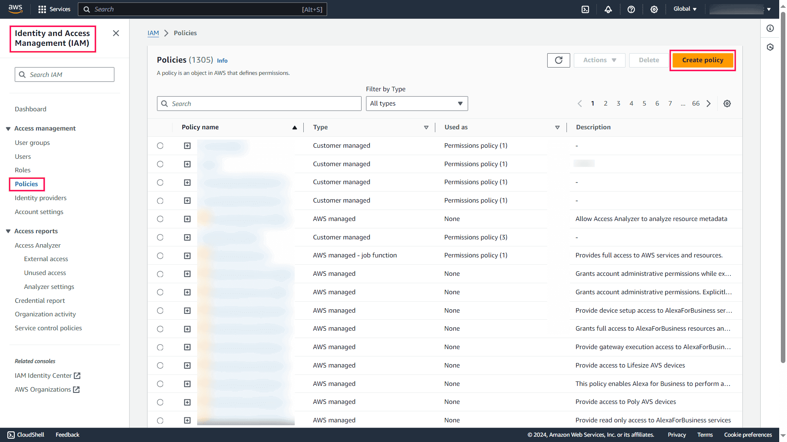Open the All types filter dropdown
Image resolution: width=787 pixels, height=442 pixels.
tap(416, 104)
